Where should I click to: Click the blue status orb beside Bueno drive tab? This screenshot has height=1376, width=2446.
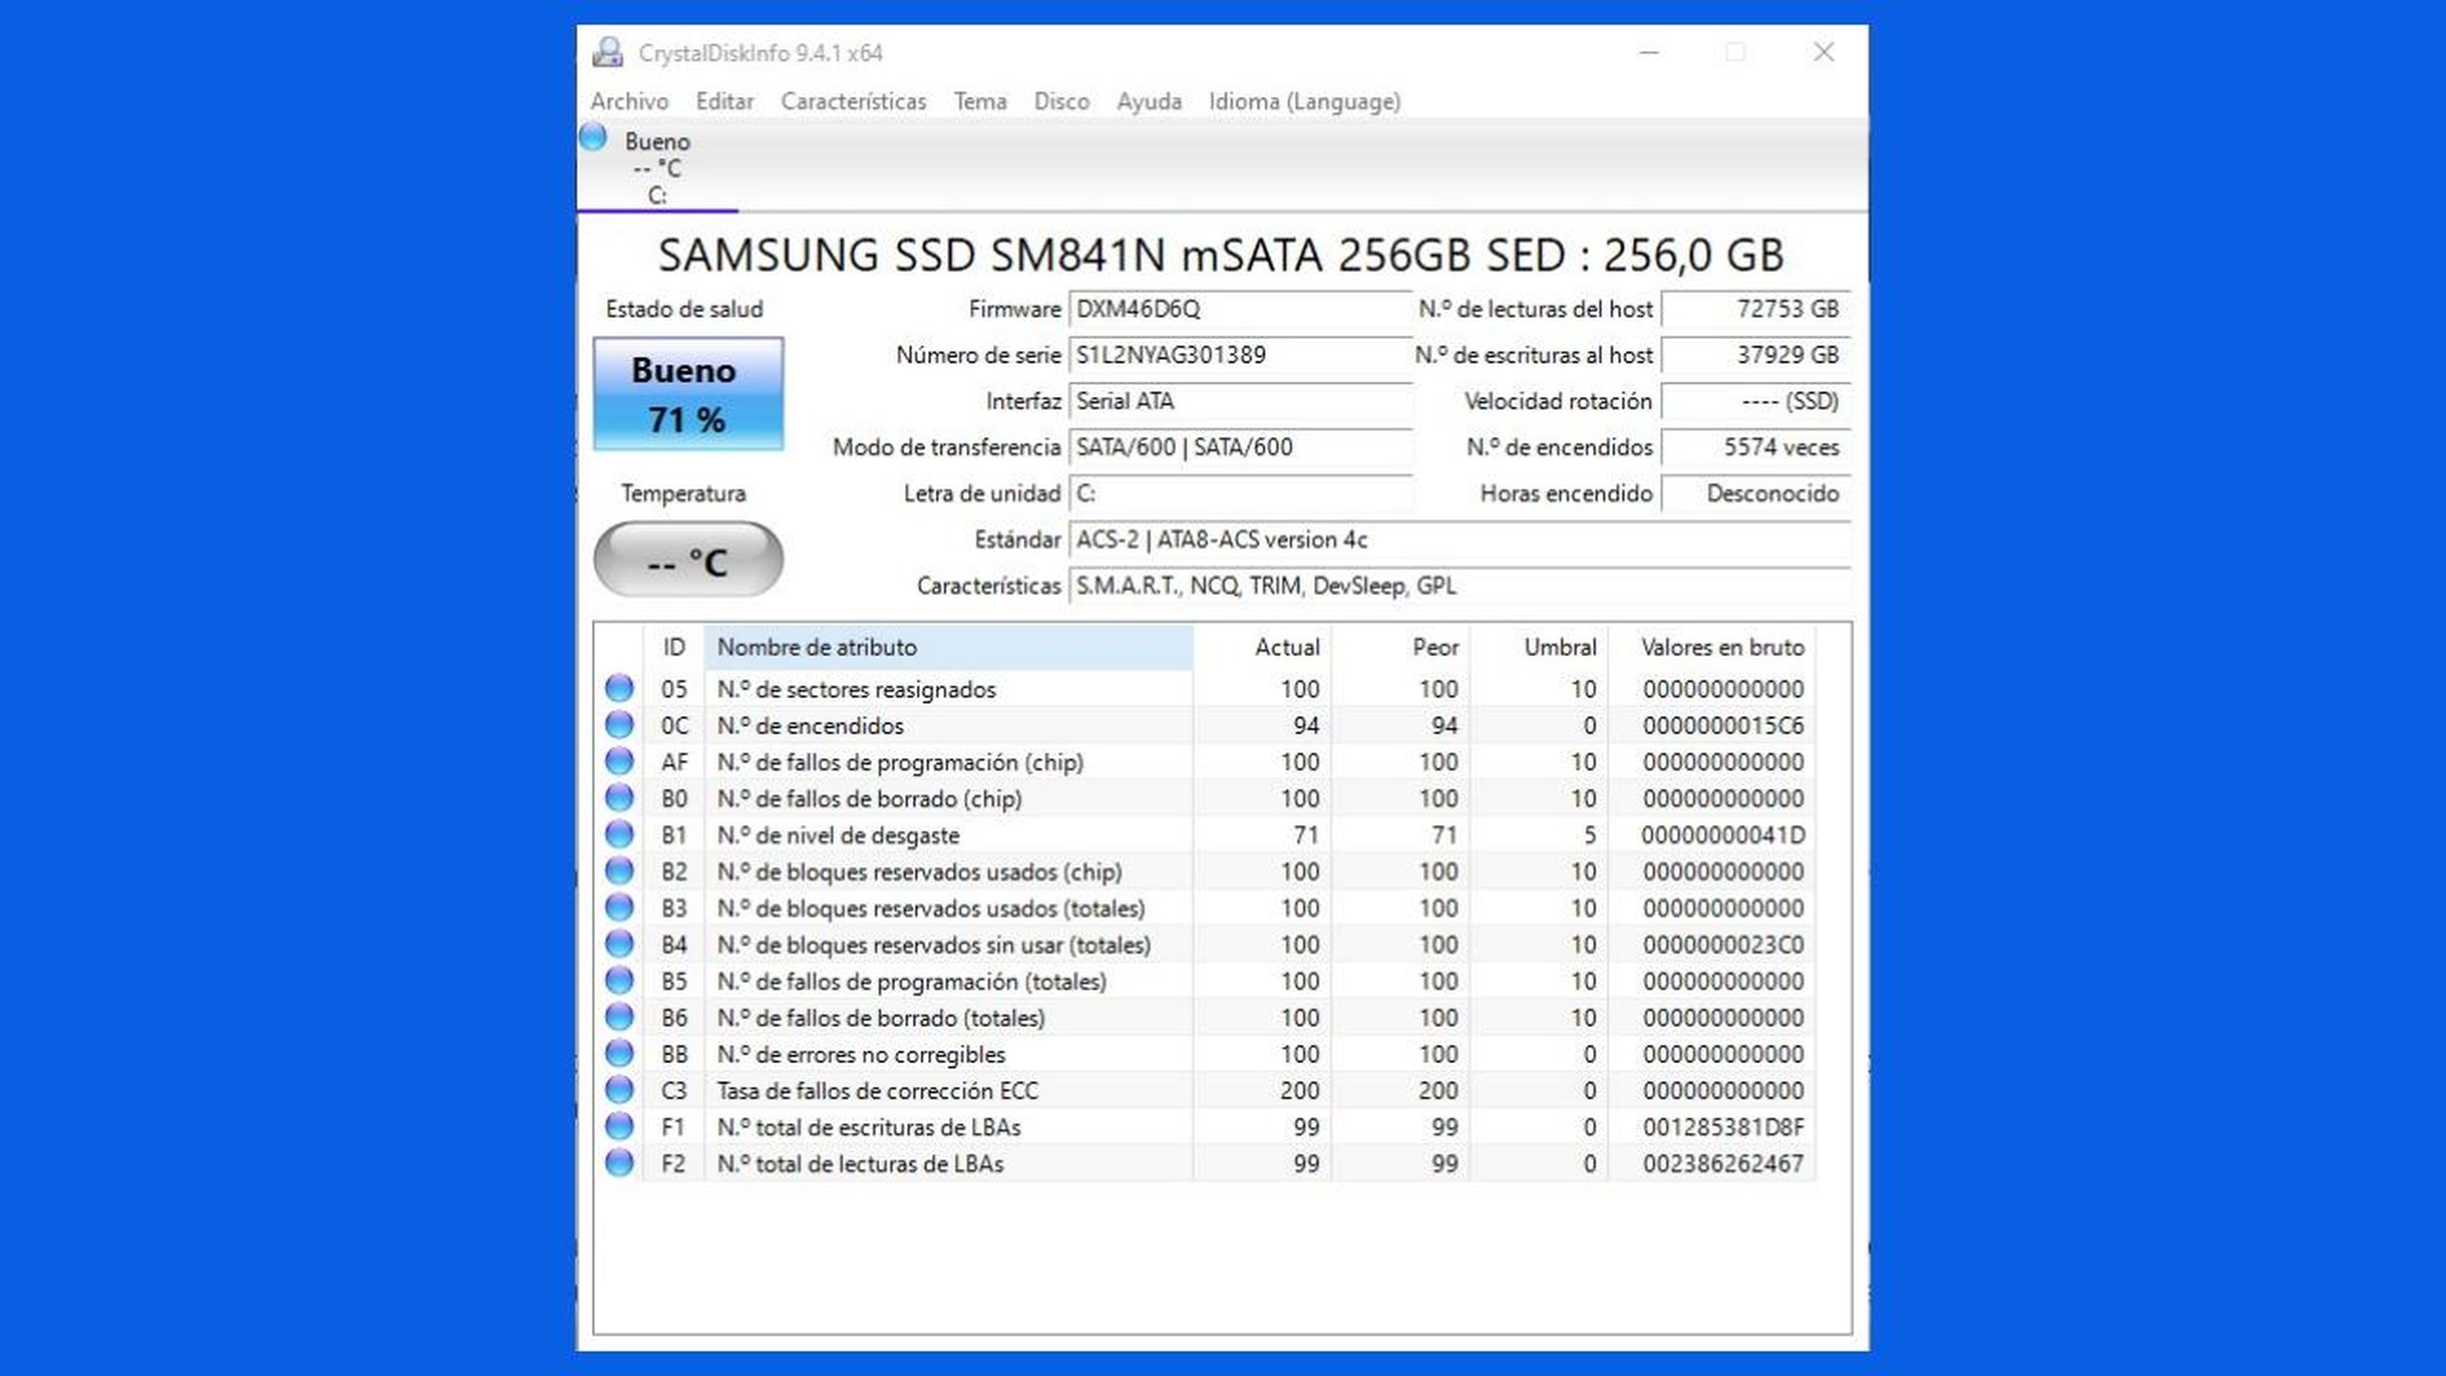594,138
